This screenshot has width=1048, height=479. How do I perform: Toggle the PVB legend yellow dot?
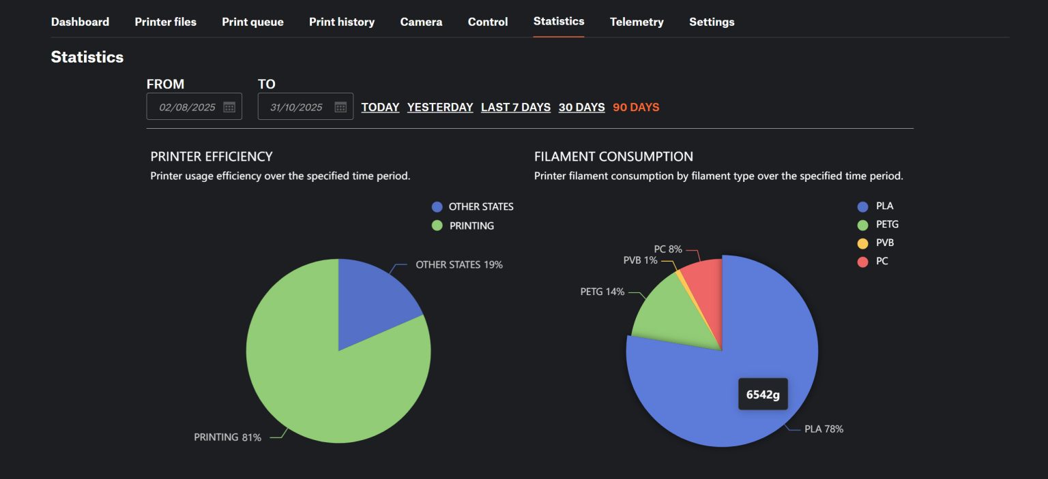click(x=862, y=243)
